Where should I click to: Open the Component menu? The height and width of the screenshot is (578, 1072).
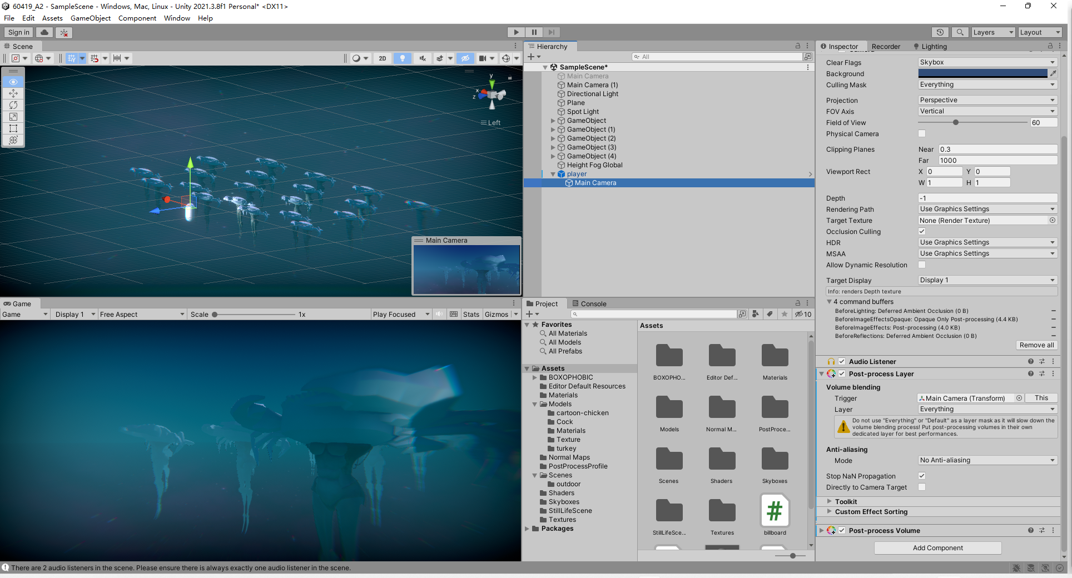137,18
